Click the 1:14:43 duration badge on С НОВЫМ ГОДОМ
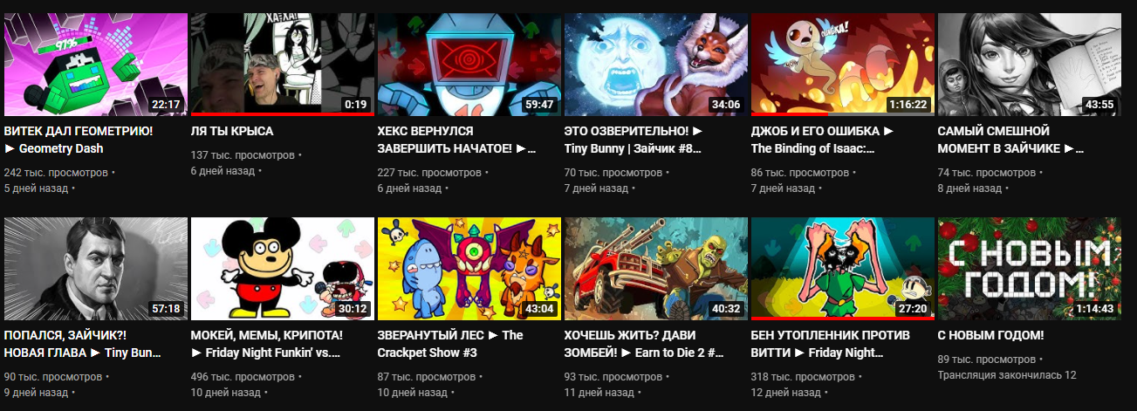This screenshot has width=1137, height=411. click(1093, 308)
